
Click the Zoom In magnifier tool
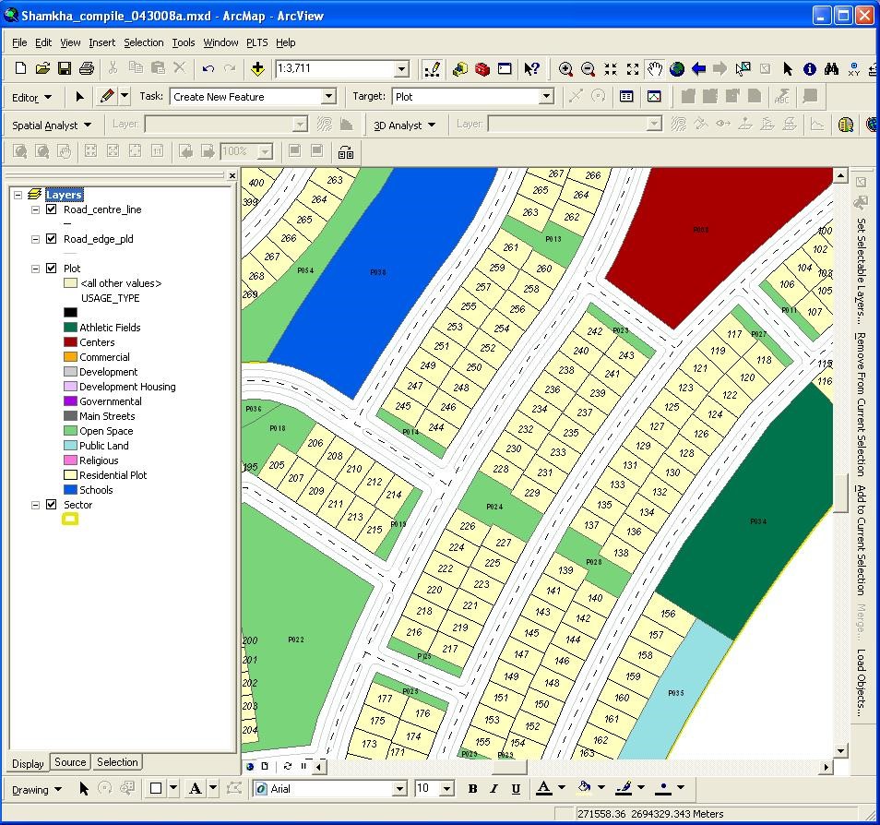(565, 68)
